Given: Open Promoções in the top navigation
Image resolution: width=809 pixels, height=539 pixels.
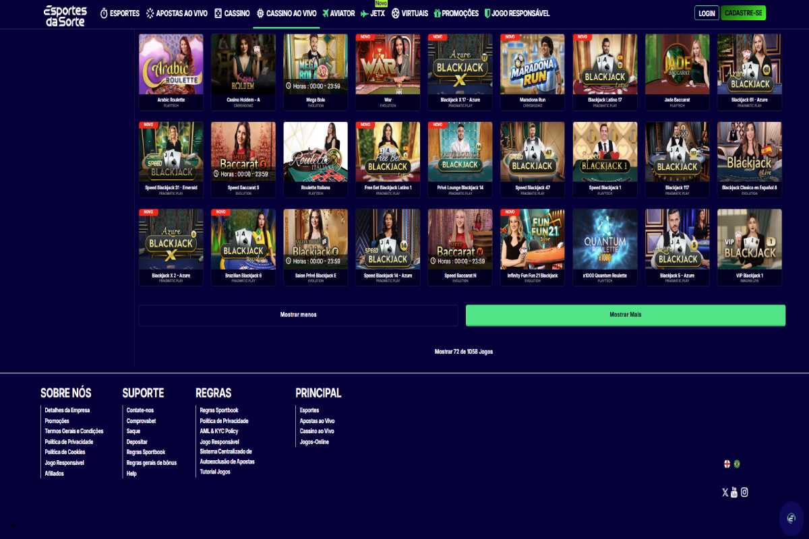Looking at the screenshot, I should (x=456, y=13).
